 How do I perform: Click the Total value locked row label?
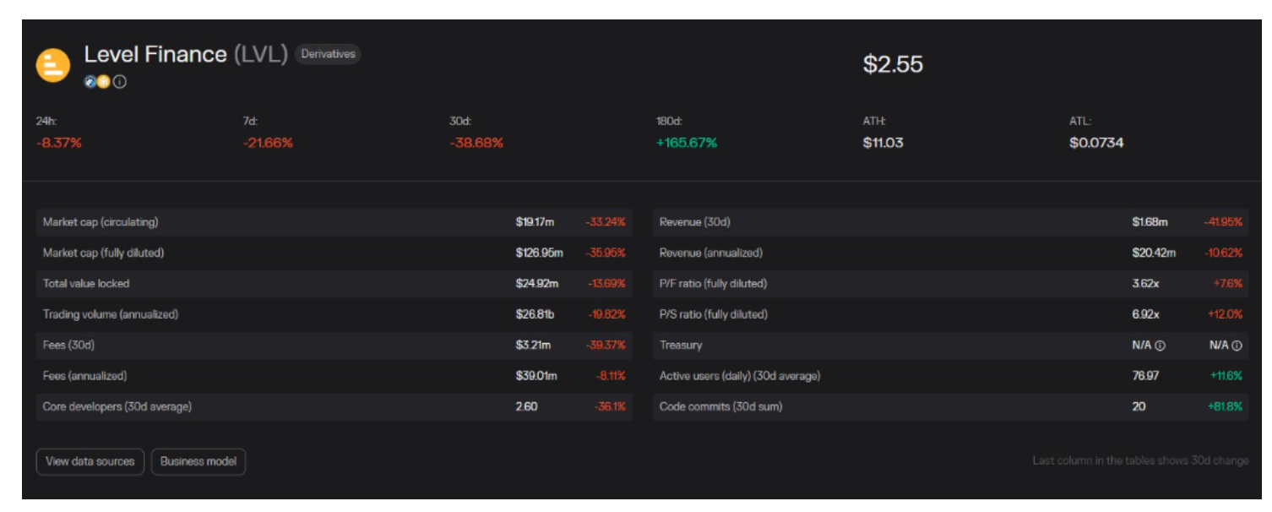pyautogui.click(x=86, y=284)
